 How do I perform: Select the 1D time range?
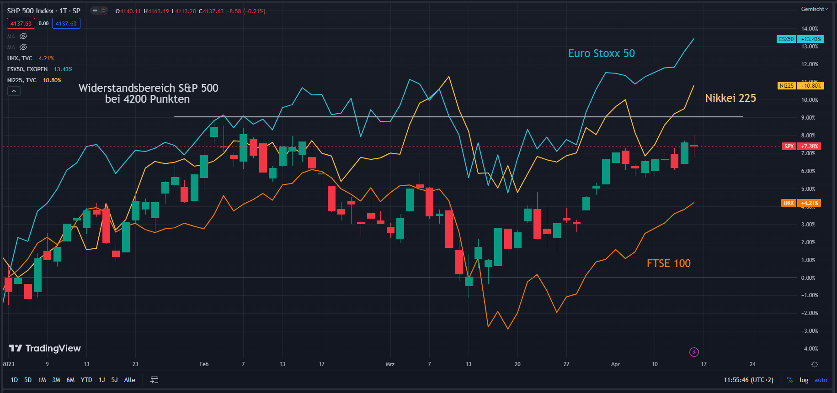click(x=14, y=380)
